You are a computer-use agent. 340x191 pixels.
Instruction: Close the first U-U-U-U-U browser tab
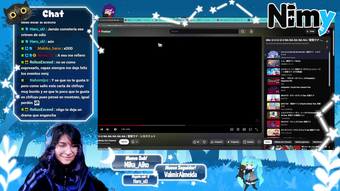[x=122, y=20]
